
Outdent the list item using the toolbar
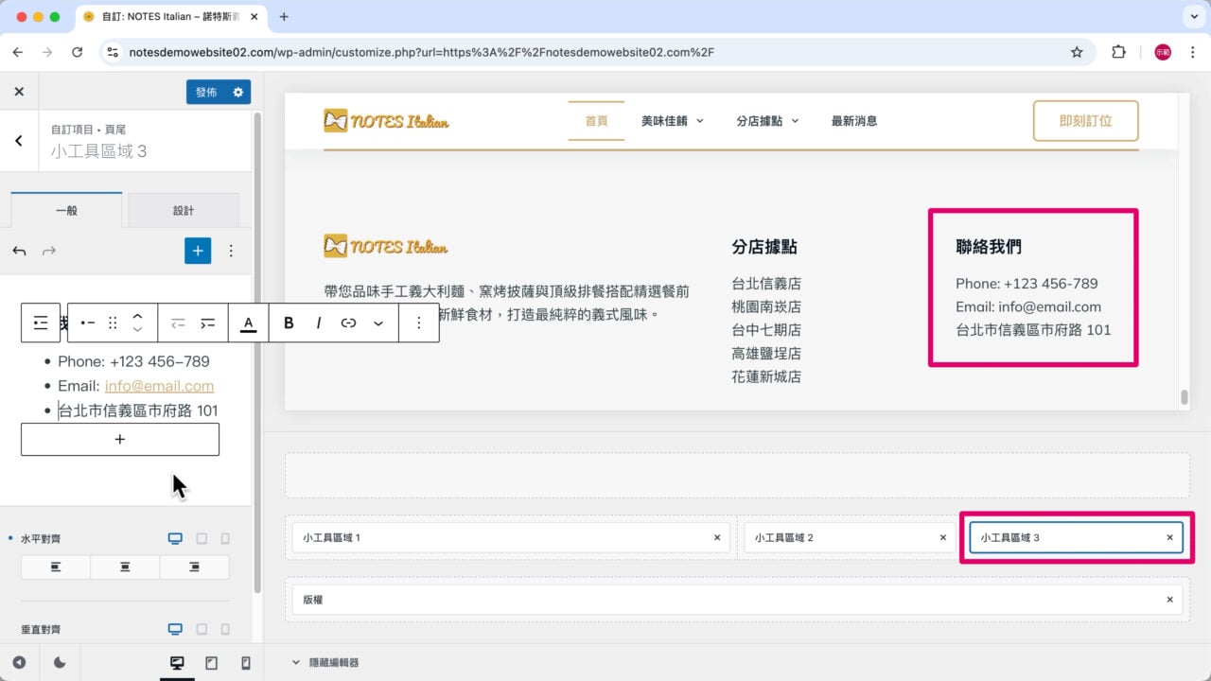point(178,323)
